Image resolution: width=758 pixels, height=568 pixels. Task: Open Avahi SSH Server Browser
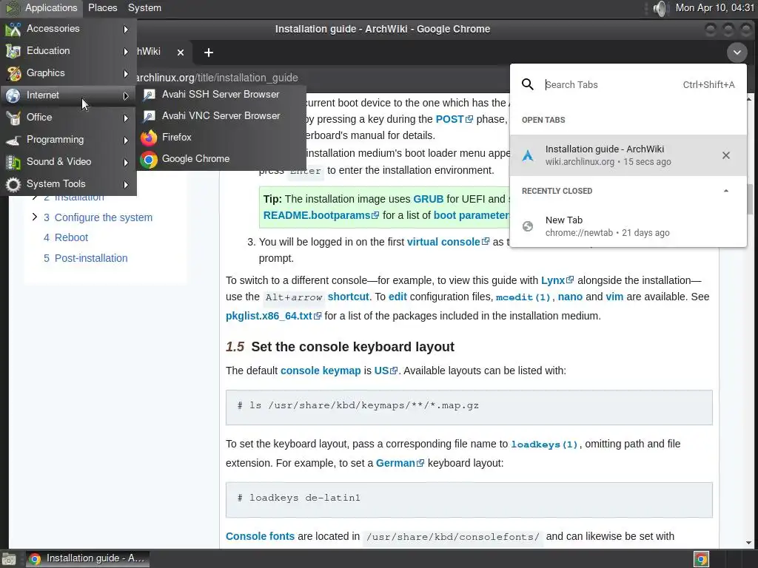tap(221, 95)
